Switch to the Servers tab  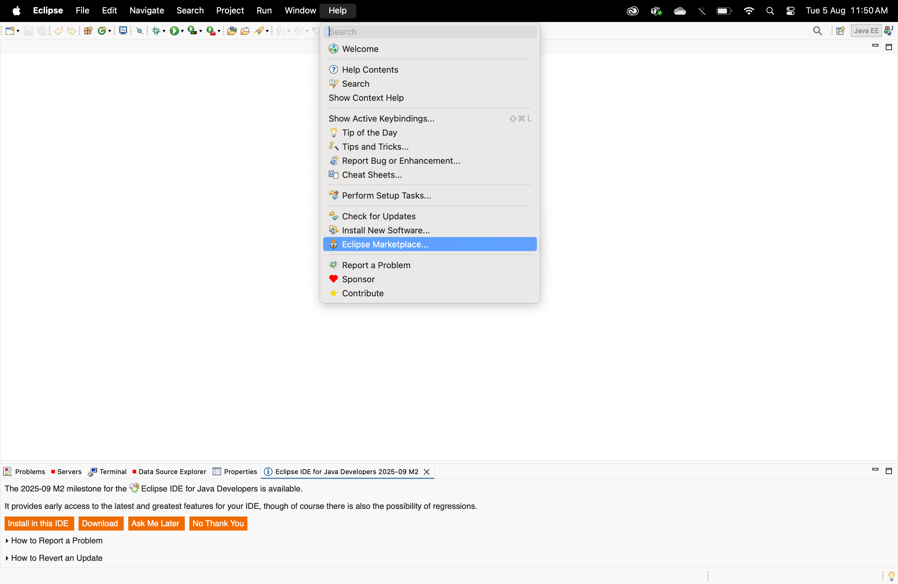[x=66, y=472]
